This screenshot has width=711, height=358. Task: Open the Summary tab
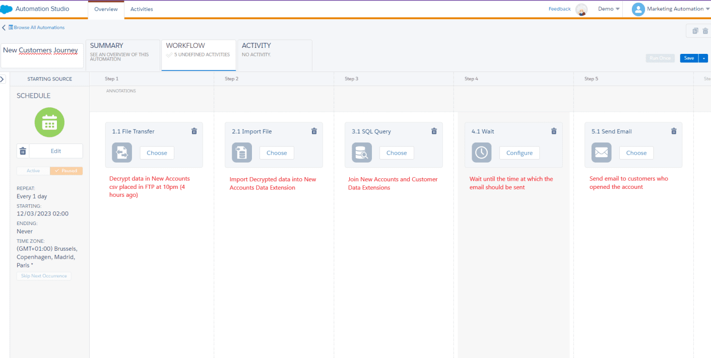[x=122, y=52]
